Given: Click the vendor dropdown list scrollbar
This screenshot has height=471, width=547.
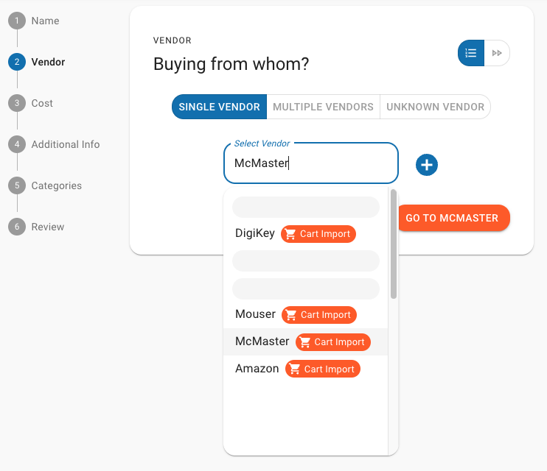Looking at the screenshot, I should pyautogui.click(x=394, y=244).
